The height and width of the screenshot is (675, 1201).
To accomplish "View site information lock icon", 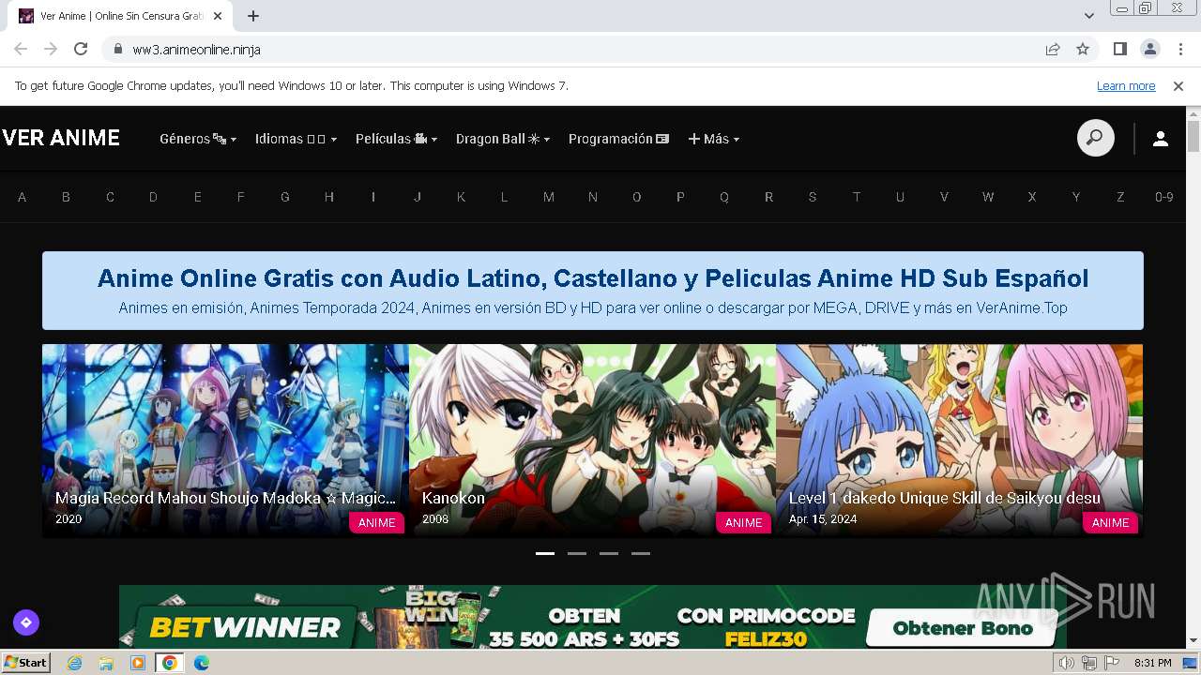I will click(118, 49).
